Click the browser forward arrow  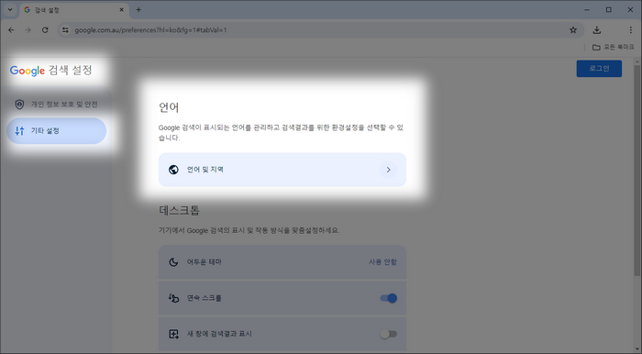click(x=28, y=30)
